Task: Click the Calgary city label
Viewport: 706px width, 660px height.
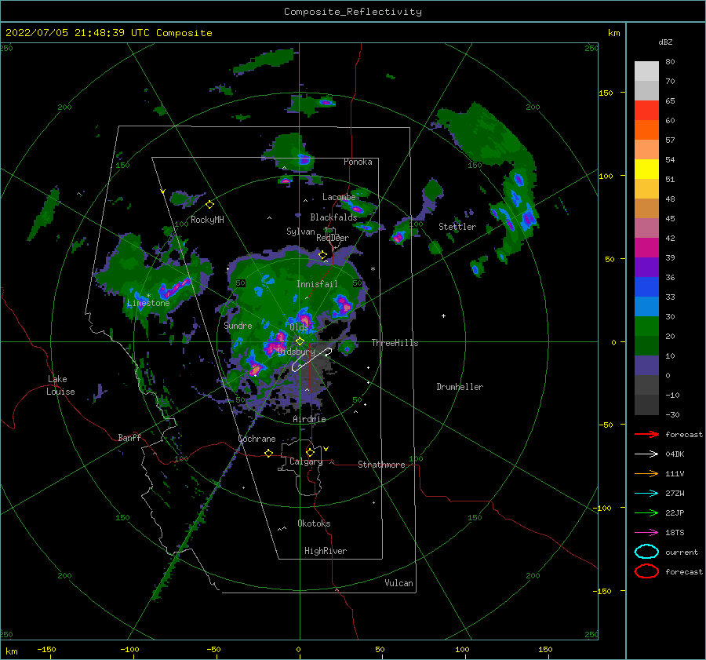Action: [306, 461]
